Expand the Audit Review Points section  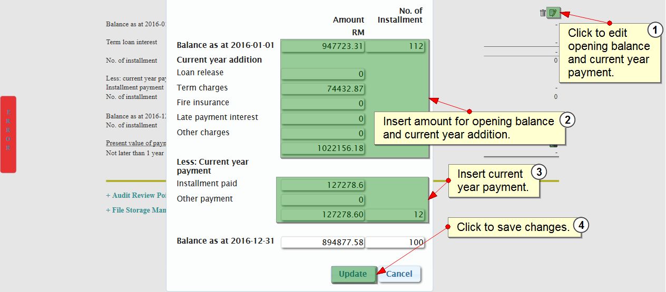[x=136, y=195]
